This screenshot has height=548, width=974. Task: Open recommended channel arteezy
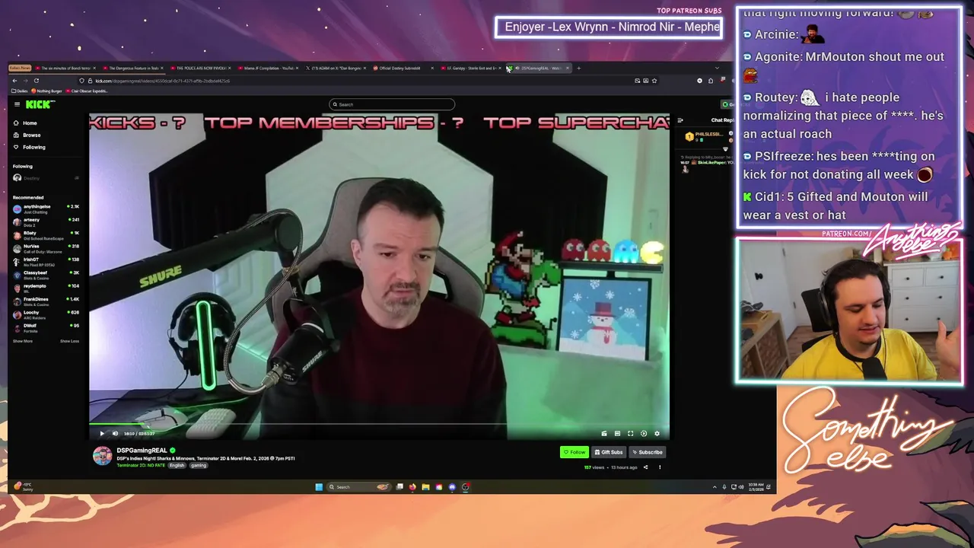pos(46,221)
